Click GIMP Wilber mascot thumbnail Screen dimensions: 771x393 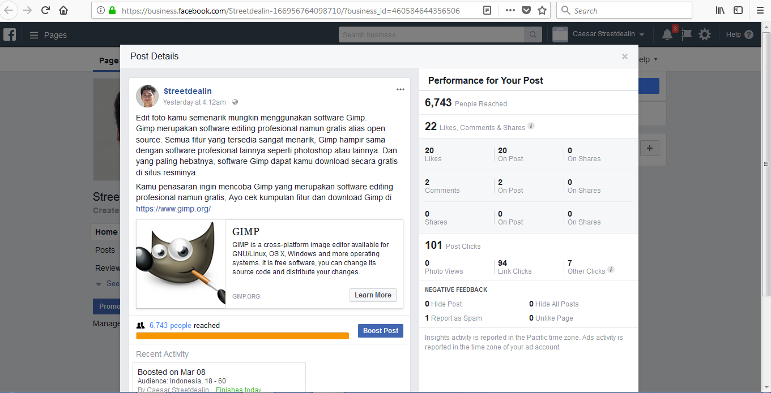[181, 264]
